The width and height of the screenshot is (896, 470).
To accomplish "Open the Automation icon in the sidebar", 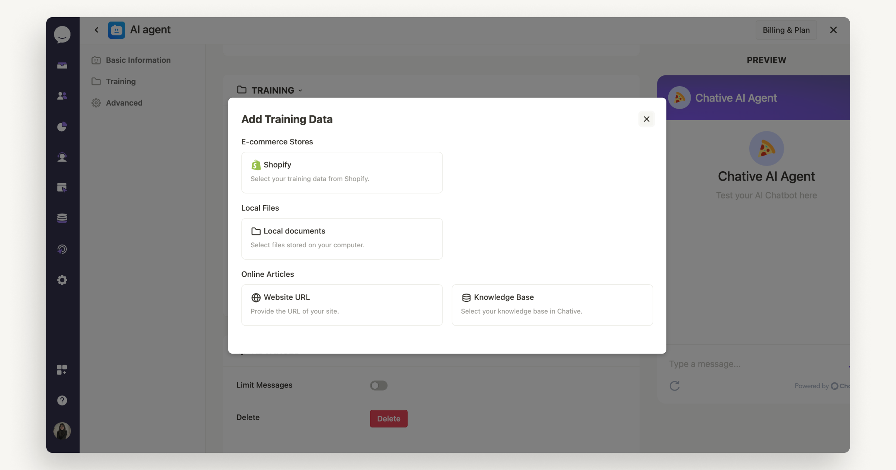I will point(62,249).
